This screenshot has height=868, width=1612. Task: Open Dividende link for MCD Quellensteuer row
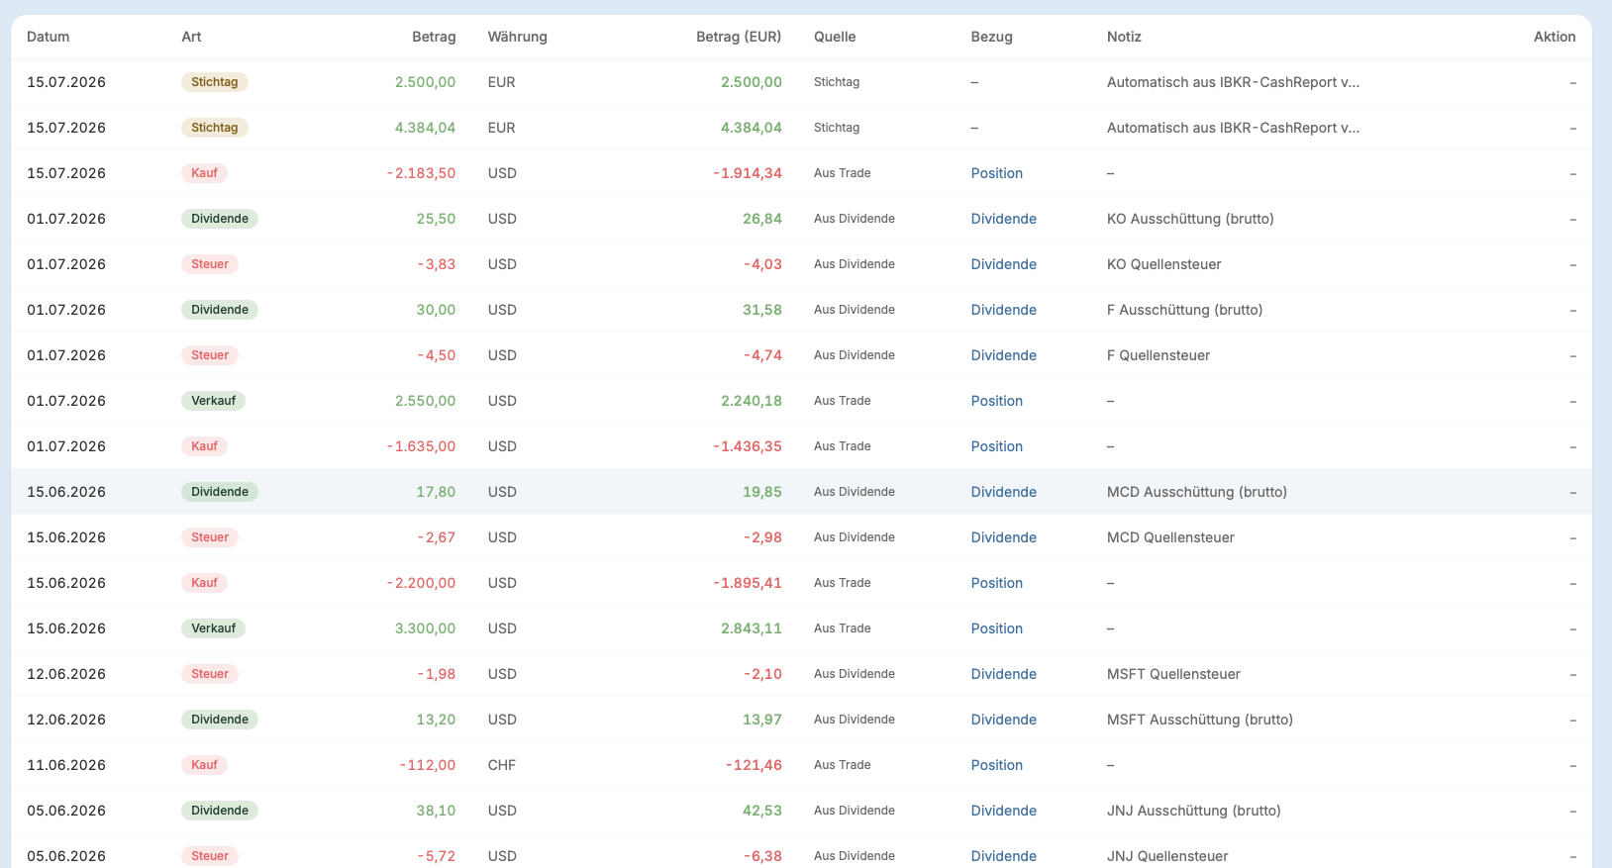[1003, 537]
